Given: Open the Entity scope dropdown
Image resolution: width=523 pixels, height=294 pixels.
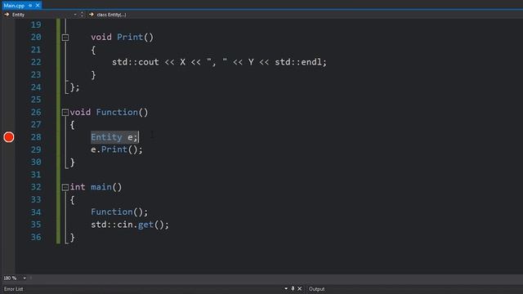Looking at the screenshot, I should tap(74, 15).
